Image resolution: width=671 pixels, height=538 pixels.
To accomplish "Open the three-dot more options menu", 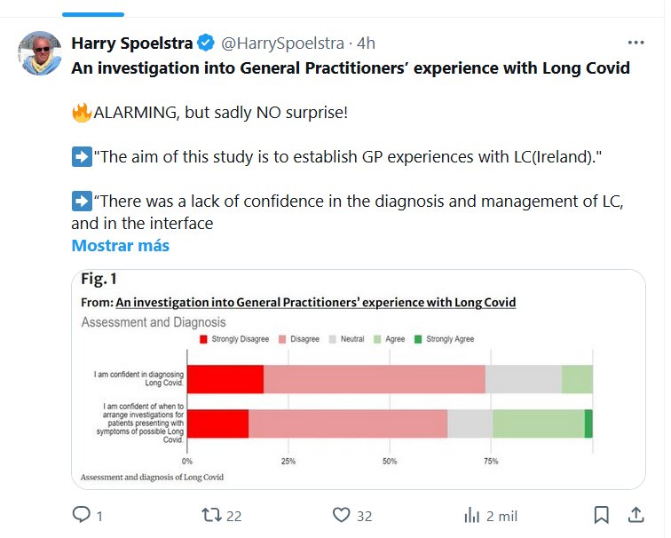I will tap(635, 43).
